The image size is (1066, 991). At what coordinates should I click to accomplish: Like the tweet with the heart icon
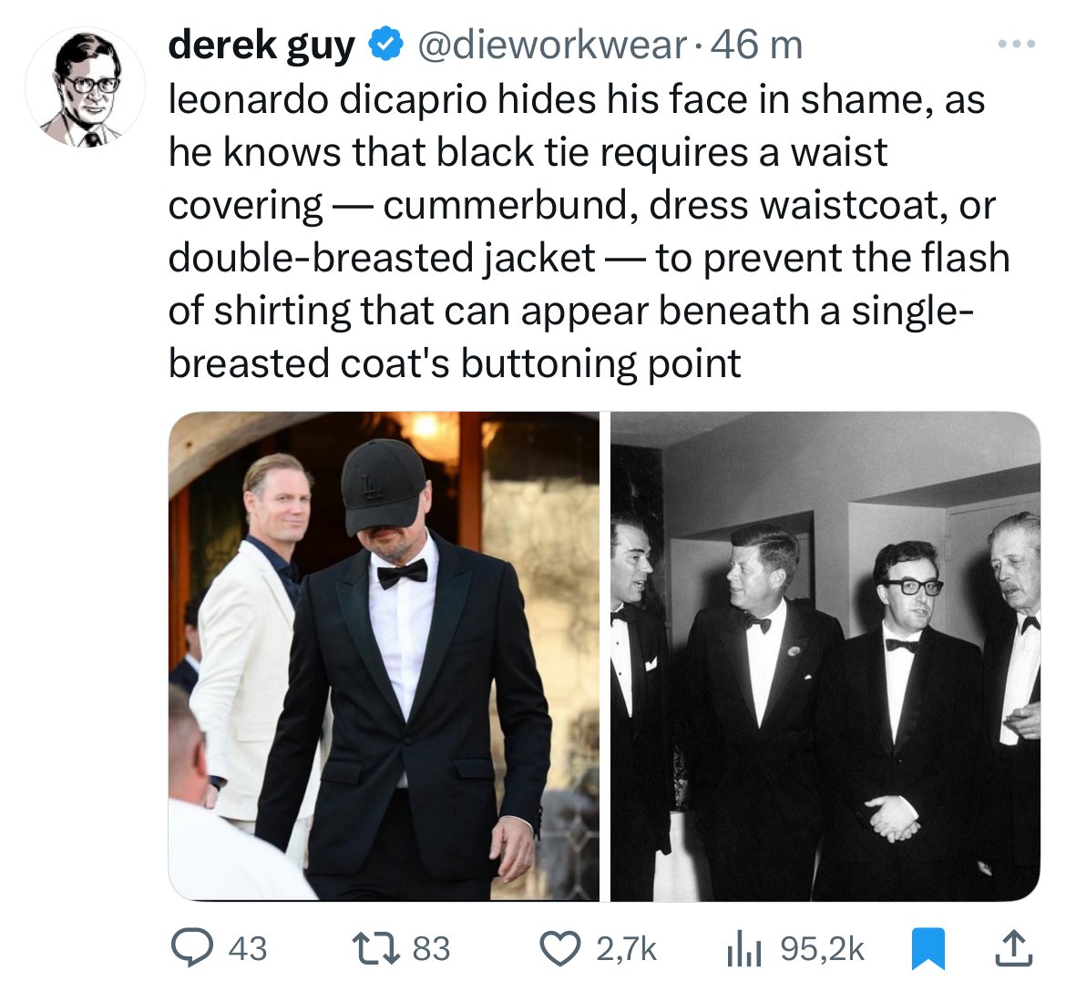click(564, 948)
